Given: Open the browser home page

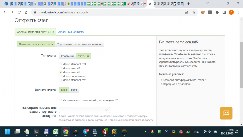Looking at the screenshot, I should coord(26,12).
